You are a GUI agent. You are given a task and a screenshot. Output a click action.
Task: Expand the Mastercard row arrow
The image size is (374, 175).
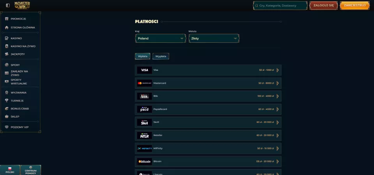coord(277,83)
